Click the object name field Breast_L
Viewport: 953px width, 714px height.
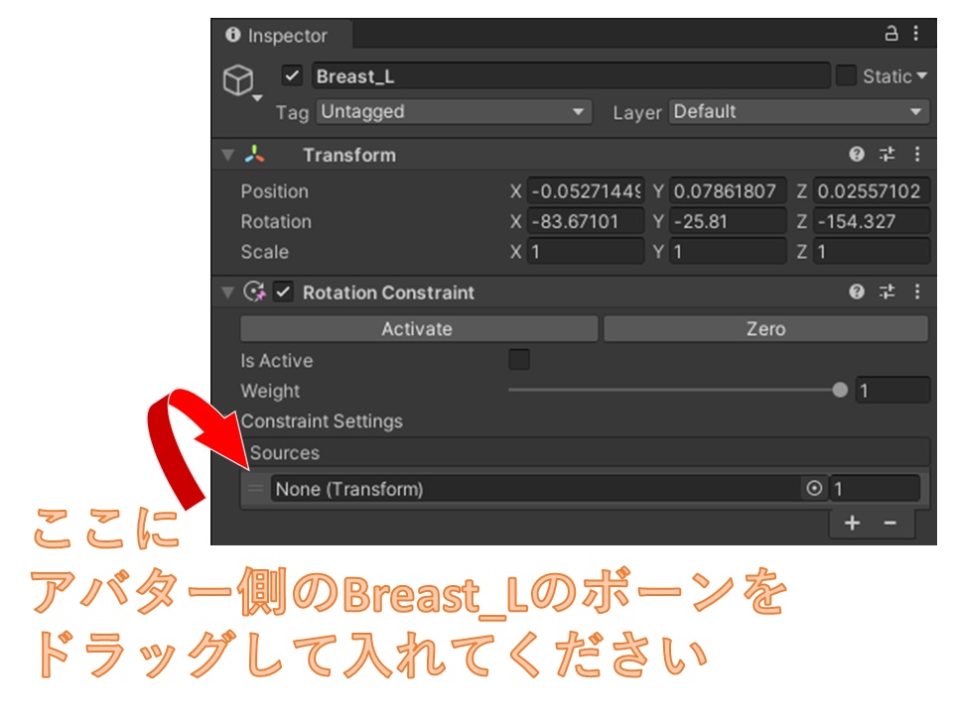[571, 76]
